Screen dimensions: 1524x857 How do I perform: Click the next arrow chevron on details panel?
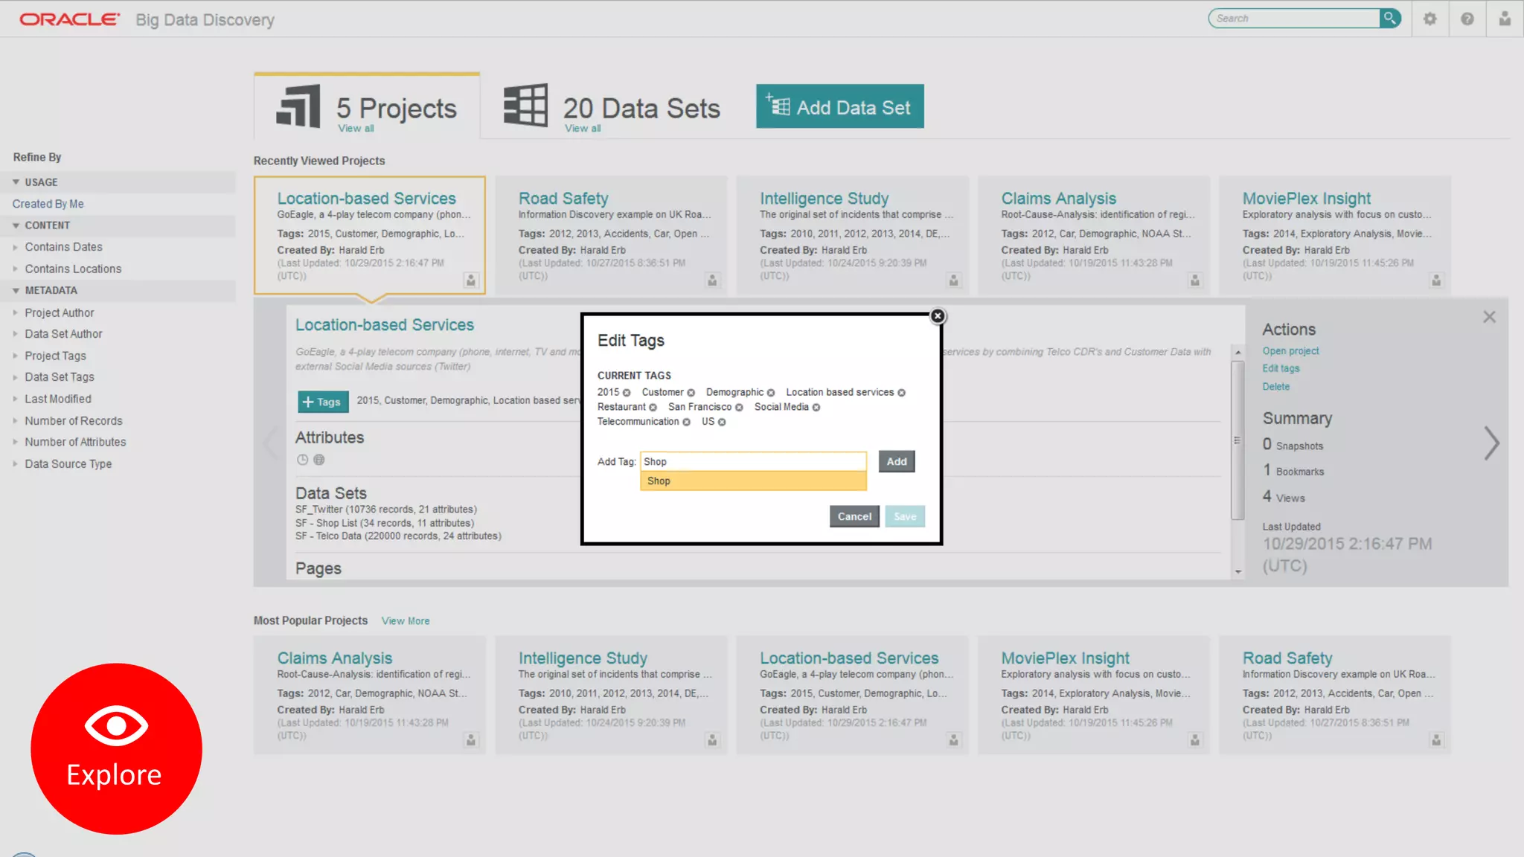pos(1491,443)
